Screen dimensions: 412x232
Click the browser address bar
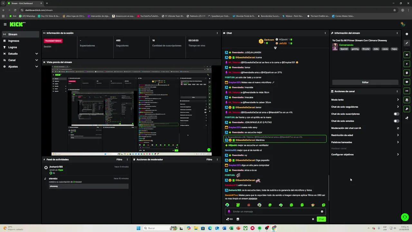click(x=206, y=10)
